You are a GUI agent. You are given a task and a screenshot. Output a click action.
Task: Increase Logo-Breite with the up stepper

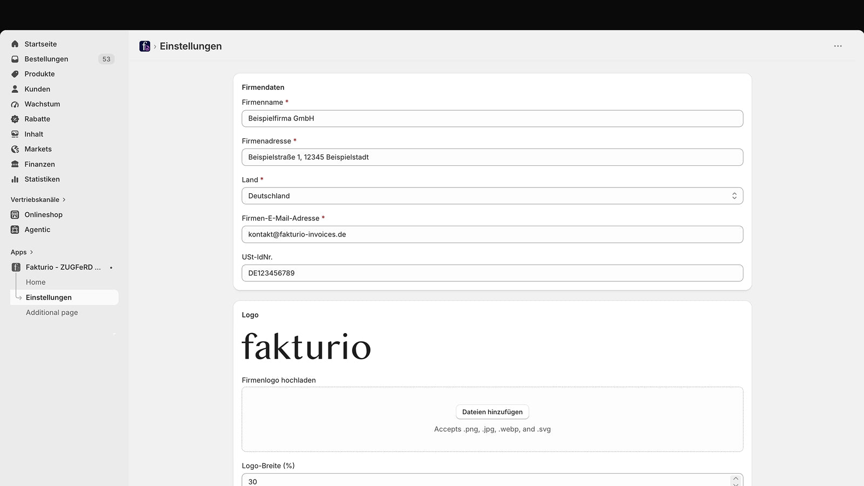[x=735, y=478]
